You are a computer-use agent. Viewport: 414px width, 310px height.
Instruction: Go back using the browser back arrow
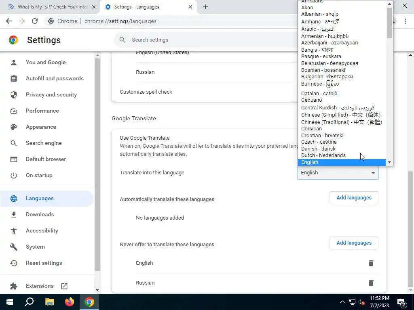point(9,21)
